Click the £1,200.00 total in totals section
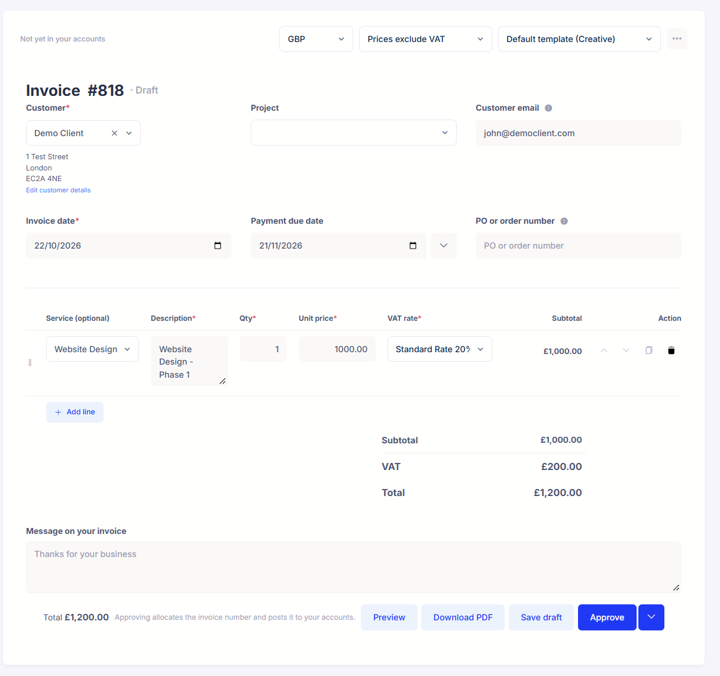This screenshot has width=720, height=676. tap(558, 492)
